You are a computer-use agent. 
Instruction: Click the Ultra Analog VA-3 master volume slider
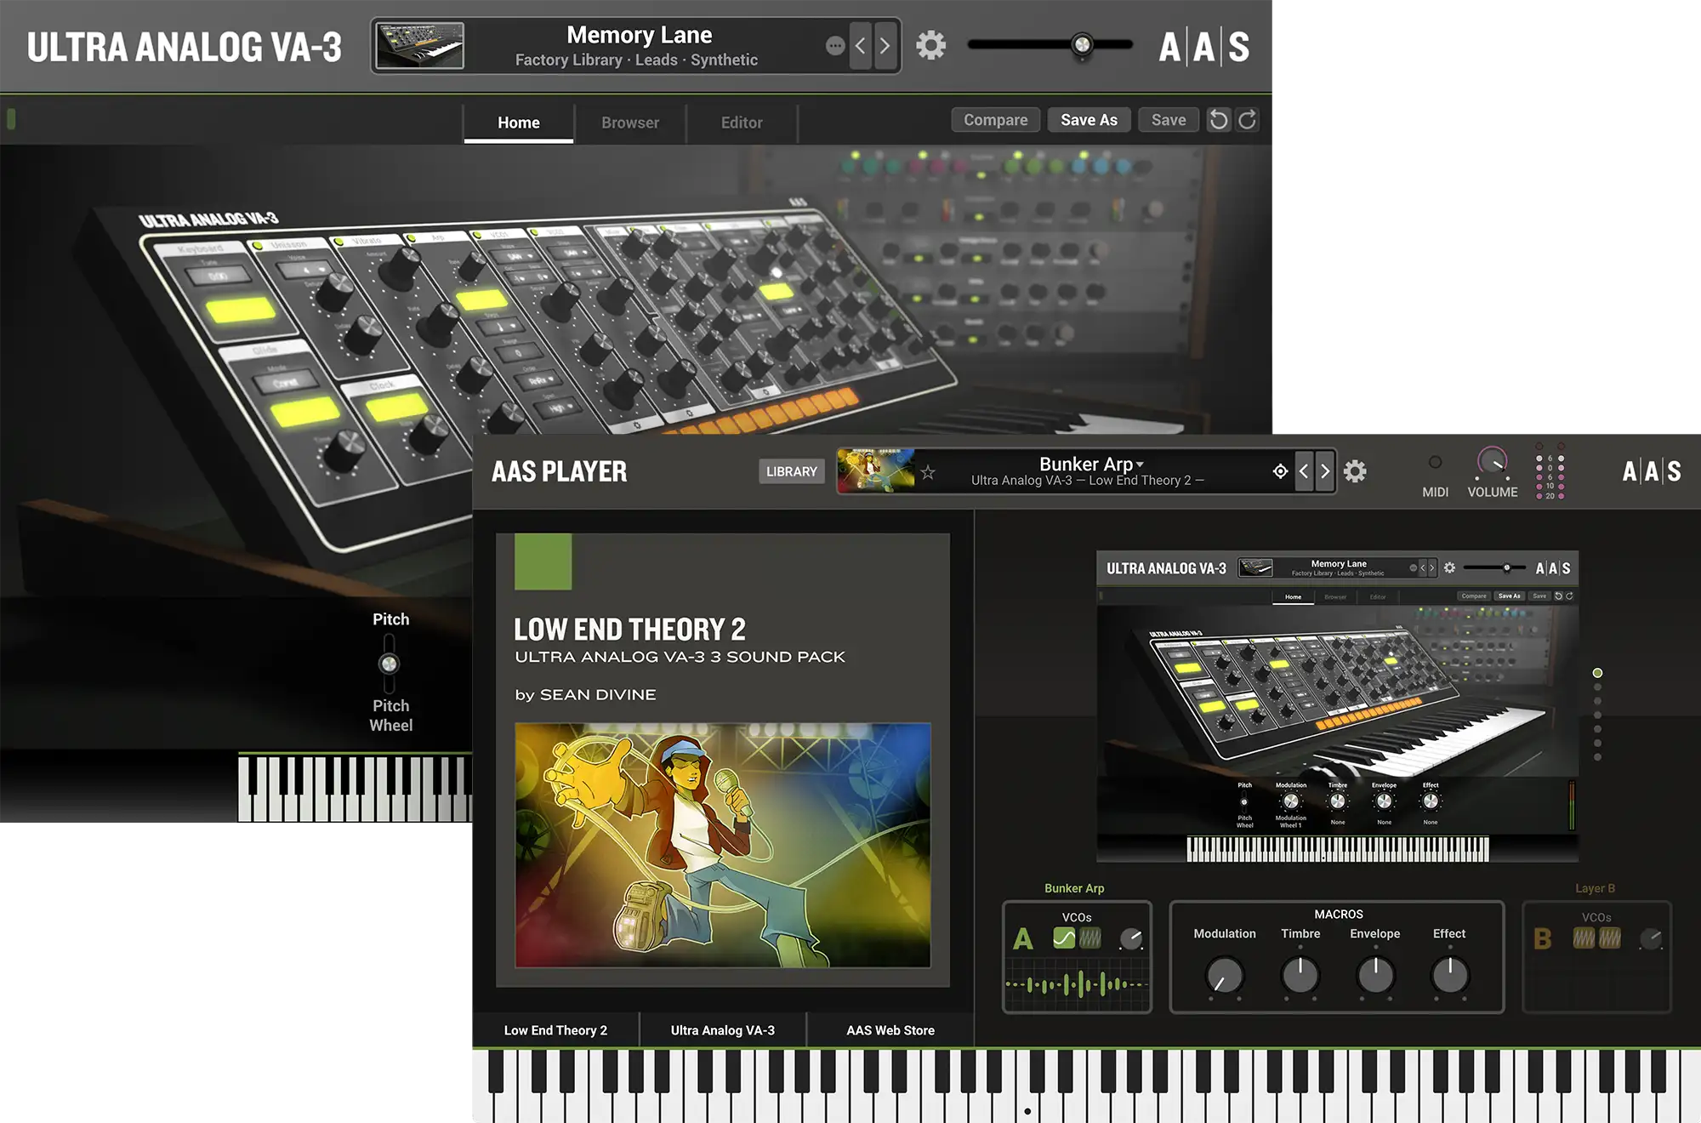point(1051,44)
